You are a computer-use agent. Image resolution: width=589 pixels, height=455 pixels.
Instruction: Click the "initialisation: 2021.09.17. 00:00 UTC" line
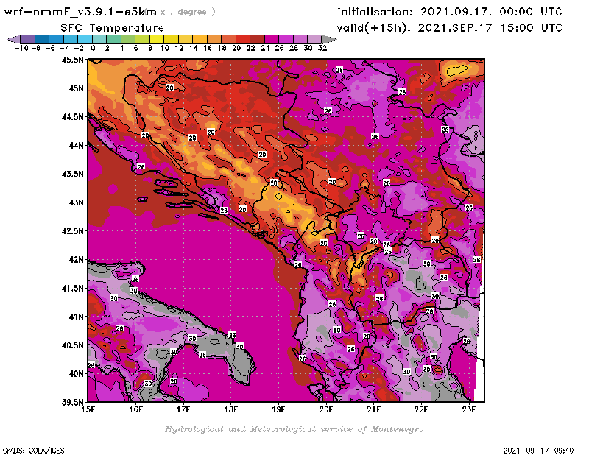point(450,12)
